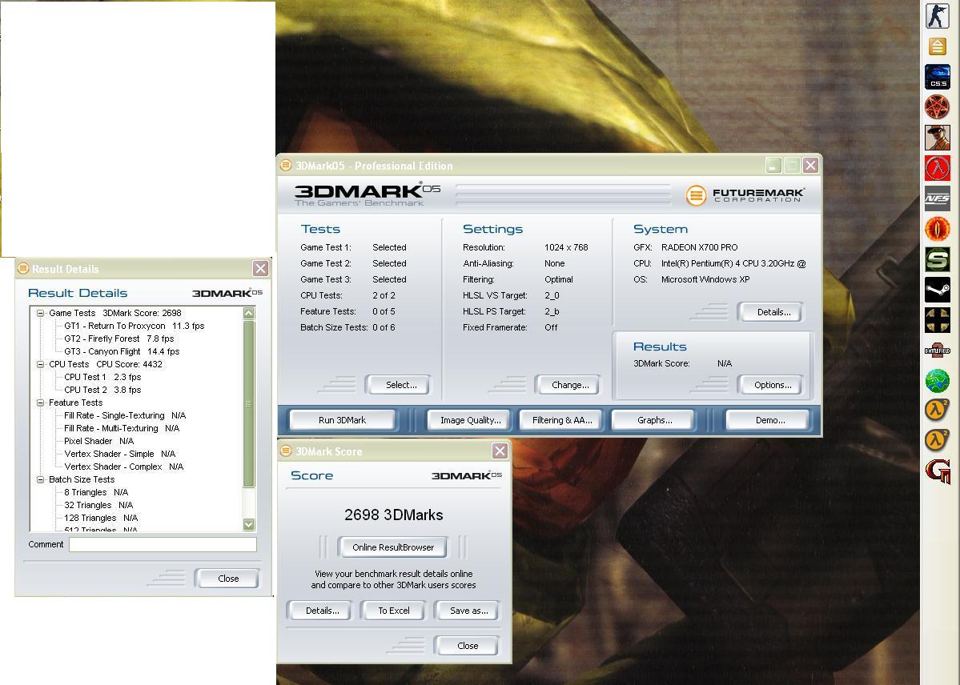
Task: Click Details... in the Score dialog
Action: tap(321, 611)
